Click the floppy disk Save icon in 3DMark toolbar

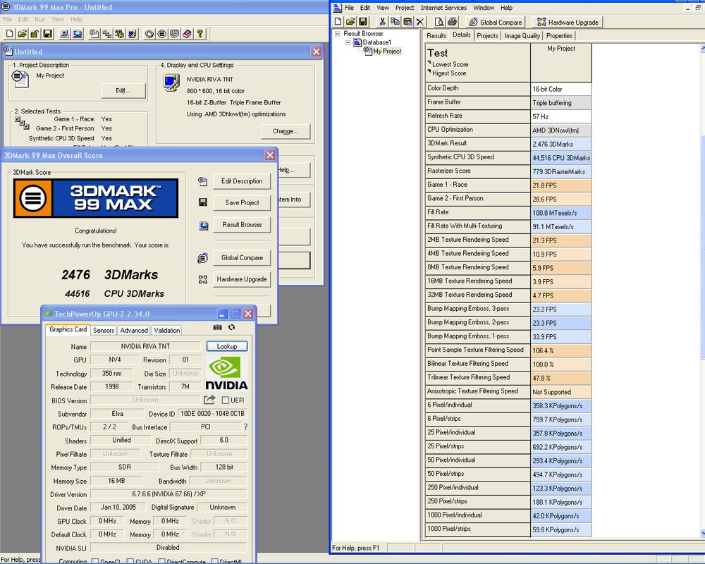(x=48, y=34)
